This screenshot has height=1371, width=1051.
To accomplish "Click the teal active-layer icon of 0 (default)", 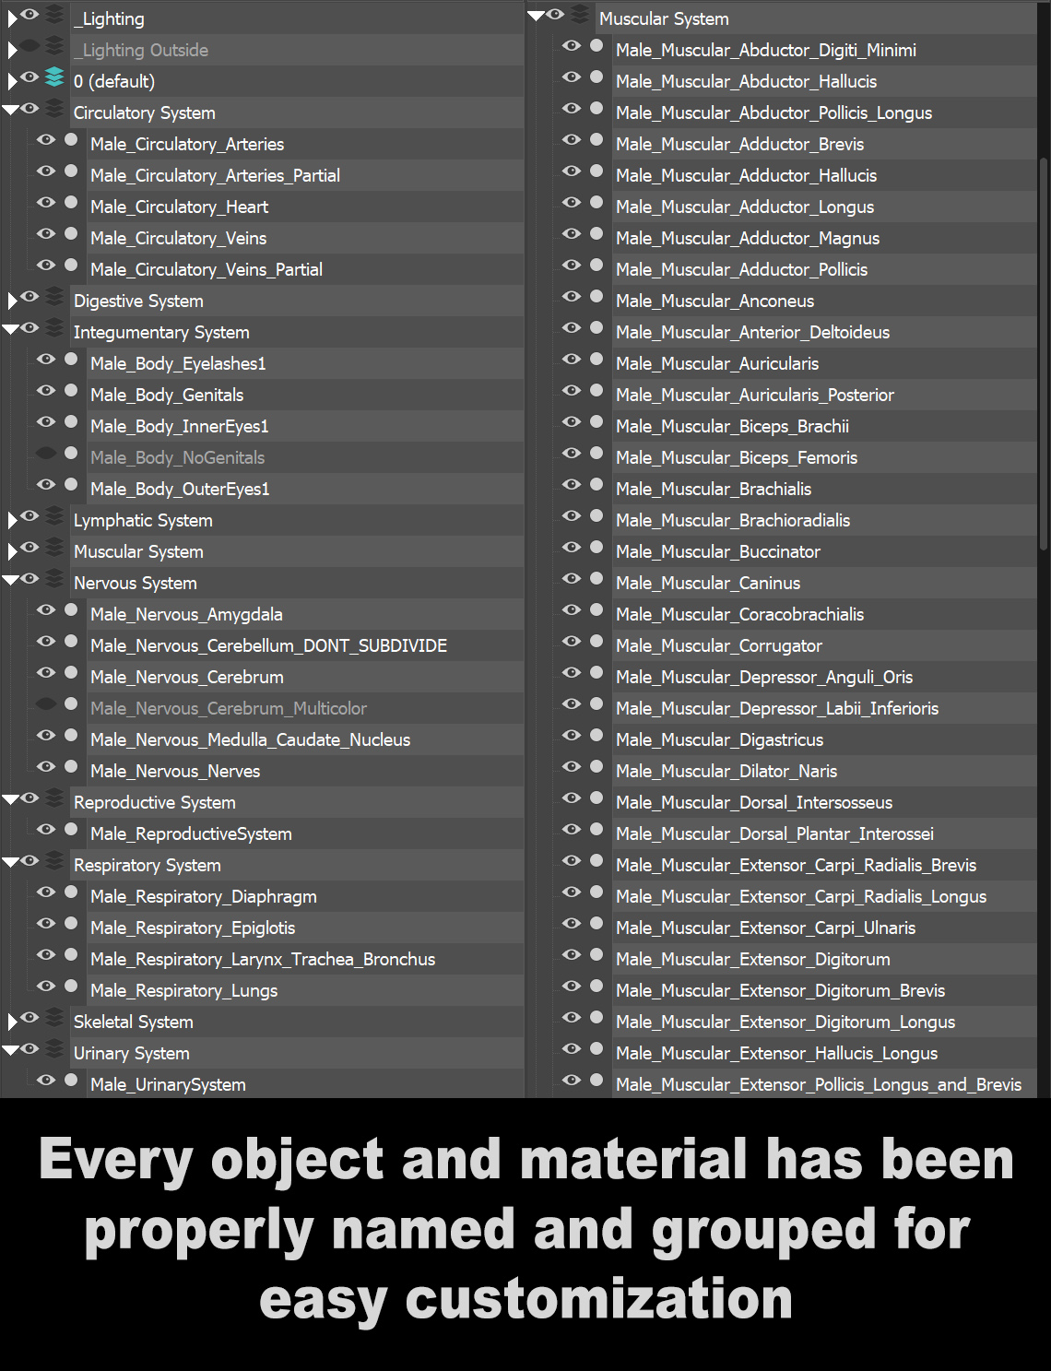I will 55,77.
